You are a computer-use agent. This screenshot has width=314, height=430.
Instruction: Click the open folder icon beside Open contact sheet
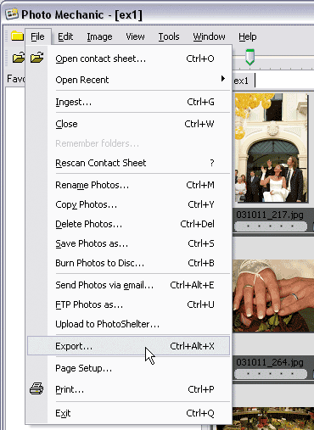tap(37, 58)
